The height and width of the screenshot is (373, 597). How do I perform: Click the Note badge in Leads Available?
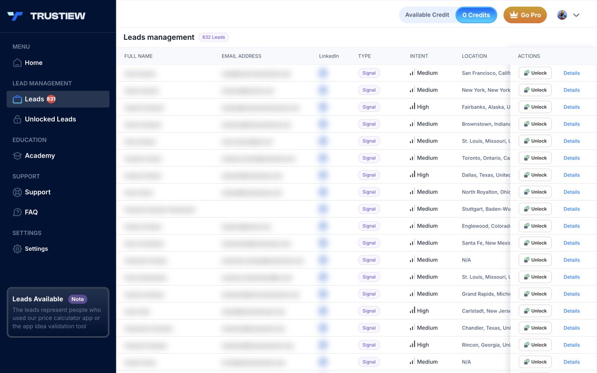coord(78,299)
